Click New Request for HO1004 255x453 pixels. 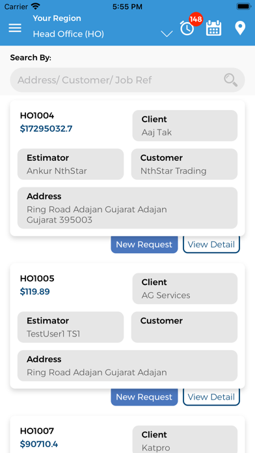144,245
